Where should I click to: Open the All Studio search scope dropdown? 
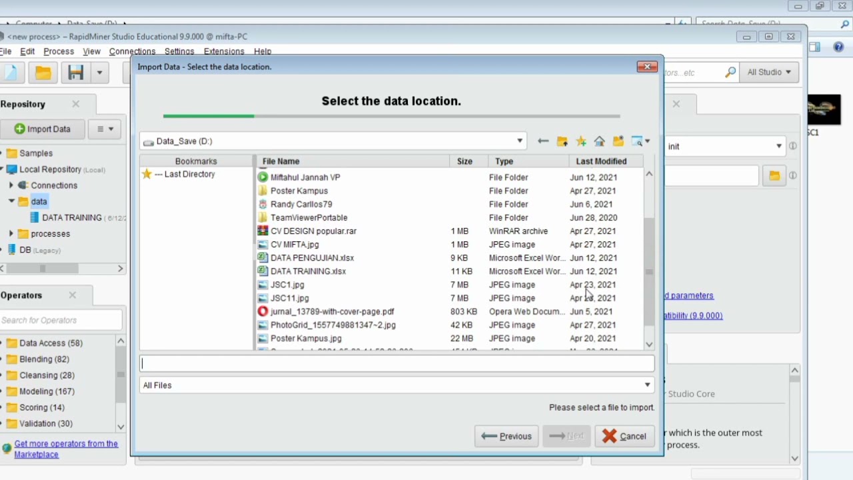click(x=769, y=72)
